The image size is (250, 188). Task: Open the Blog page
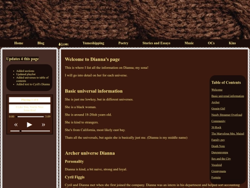tap(41, 43)
